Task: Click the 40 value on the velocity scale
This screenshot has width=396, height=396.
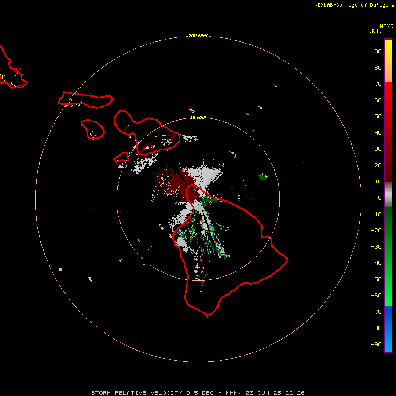Action: click(378, 133)
